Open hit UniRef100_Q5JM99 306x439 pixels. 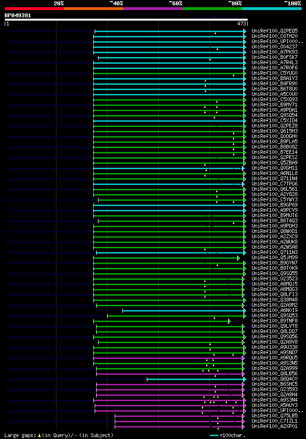[274, 257]
